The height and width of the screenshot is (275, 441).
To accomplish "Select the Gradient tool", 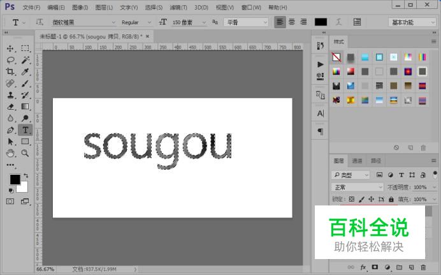I will (x=25, y=107).
